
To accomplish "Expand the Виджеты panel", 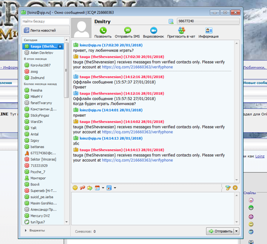I will coord(35,230).
